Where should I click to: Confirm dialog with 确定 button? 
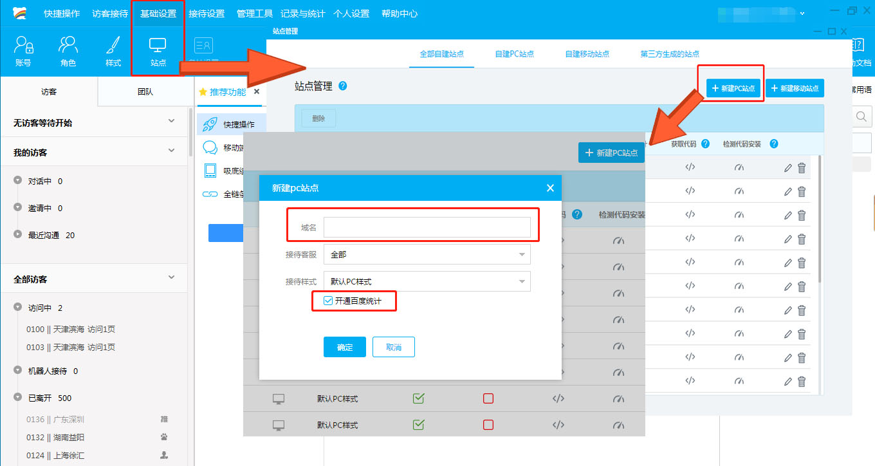tap(345, 347)
